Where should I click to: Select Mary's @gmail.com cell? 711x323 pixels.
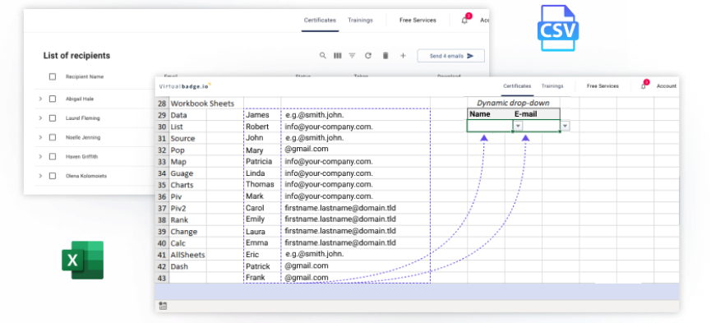(355, 150)
